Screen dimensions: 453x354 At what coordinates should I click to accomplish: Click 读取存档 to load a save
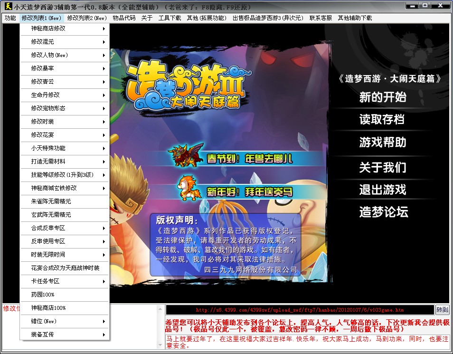[x=382, y=119]
